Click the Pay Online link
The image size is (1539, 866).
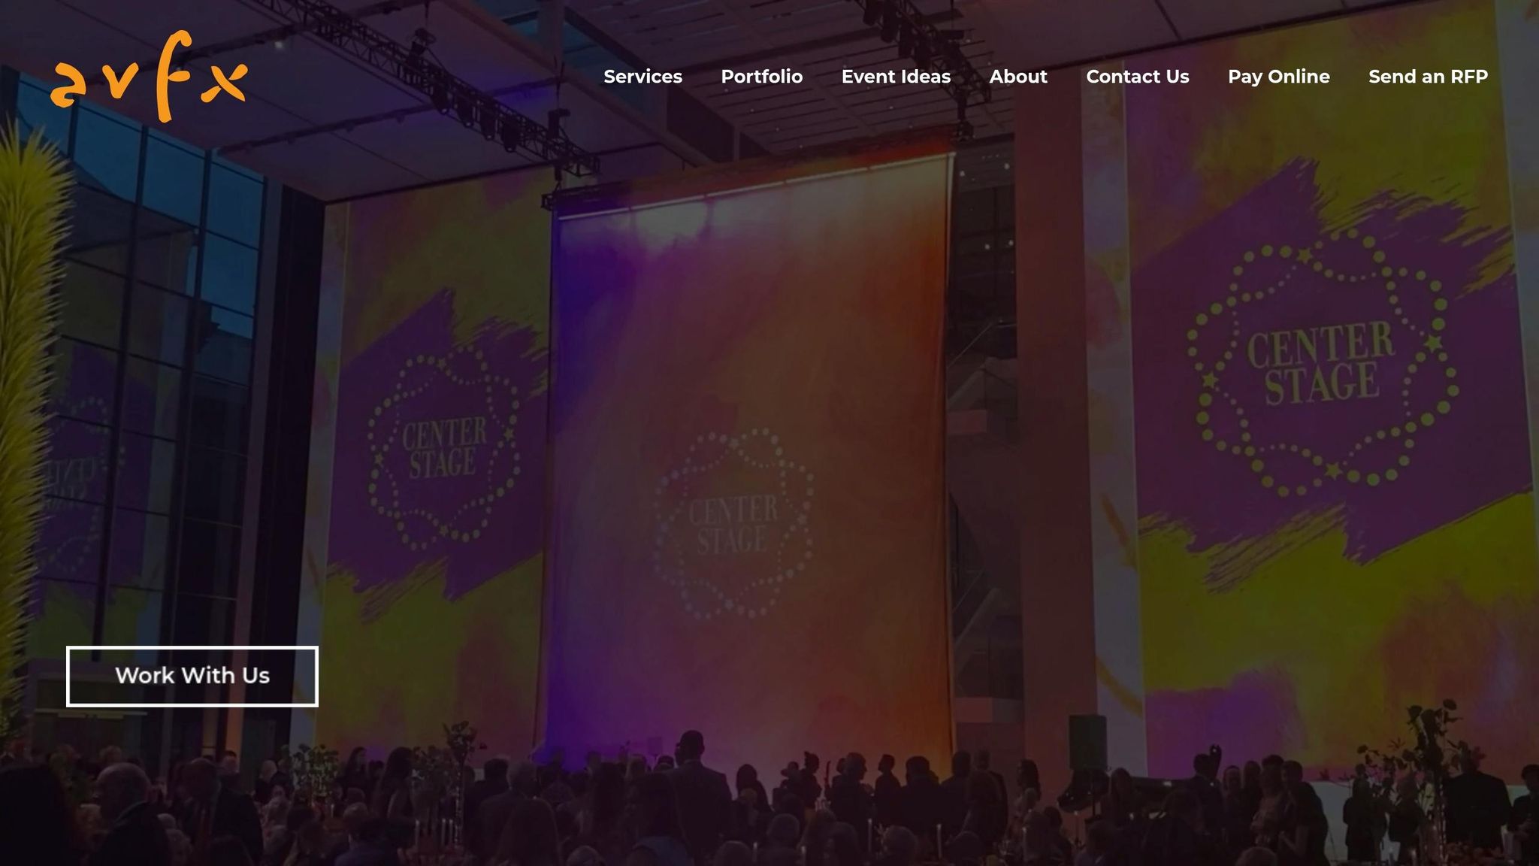[1278, 77]
